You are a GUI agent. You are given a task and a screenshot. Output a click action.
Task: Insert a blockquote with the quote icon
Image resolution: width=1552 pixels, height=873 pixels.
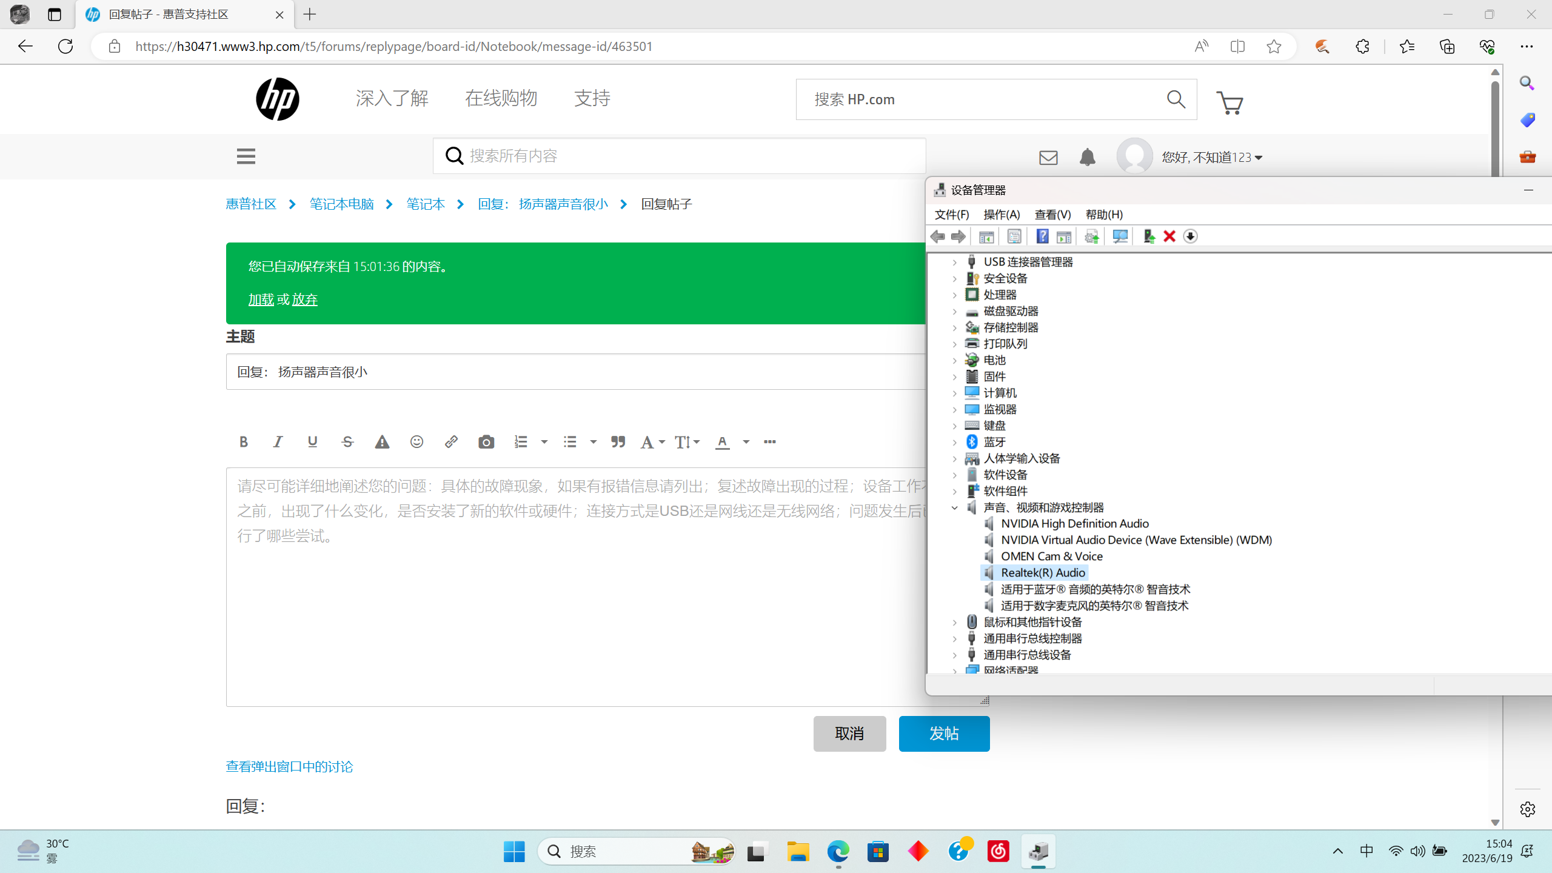coord(618,442)
